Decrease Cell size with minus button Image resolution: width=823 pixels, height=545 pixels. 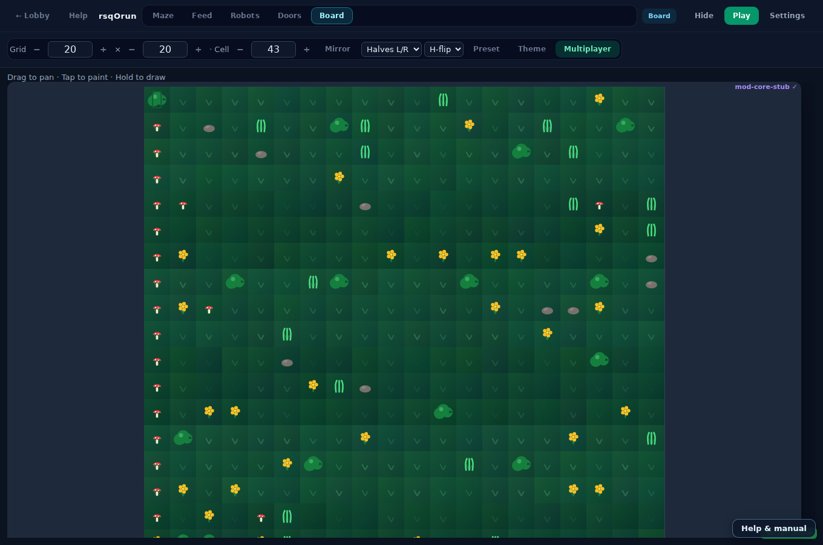tap(240, 49)
